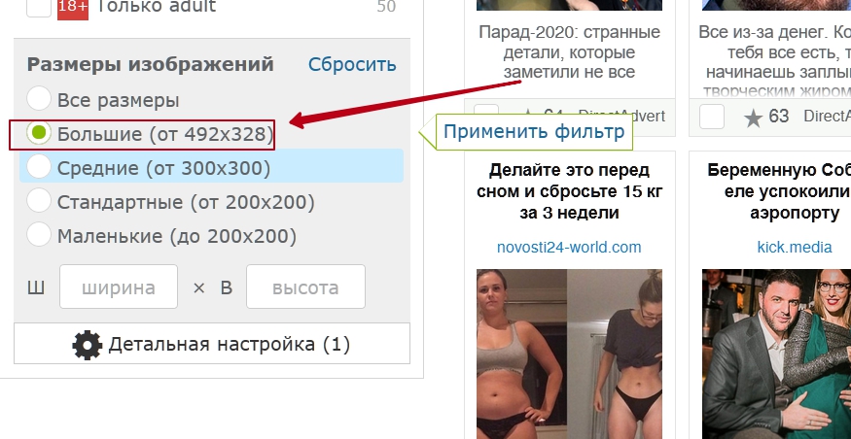Open Детальная настройка (1) settings
851x439 pixels.
pyautogui.click(x=212, y=344)
